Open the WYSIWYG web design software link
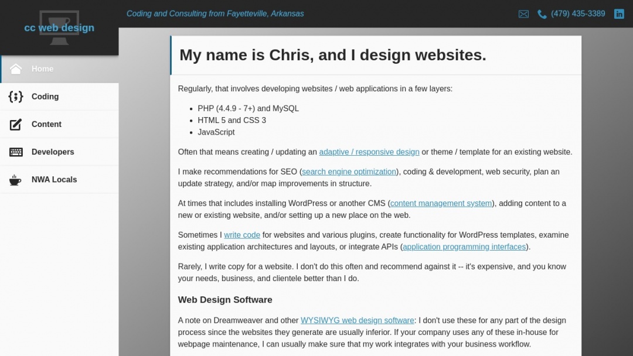 tap(358, 320)
